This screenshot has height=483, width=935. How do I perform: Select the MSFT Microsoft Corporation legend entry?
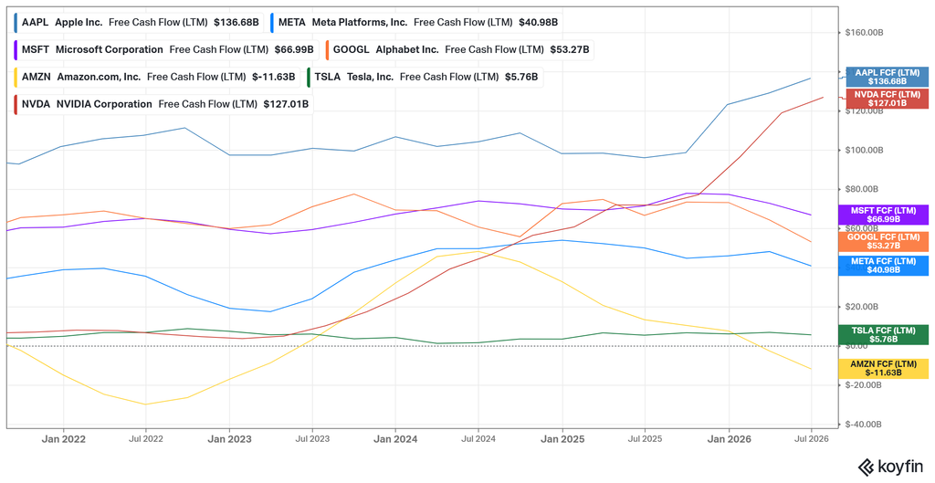coord(166,49)
